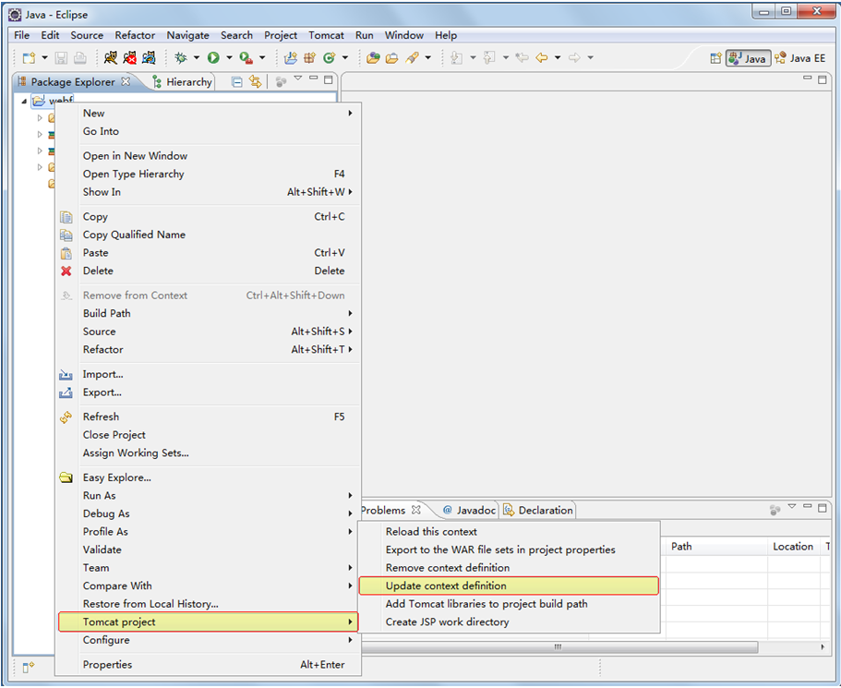This screenshot has width=841, height=688.
Task: Switch to the Hierarchy tab
Action: [183, 81]
